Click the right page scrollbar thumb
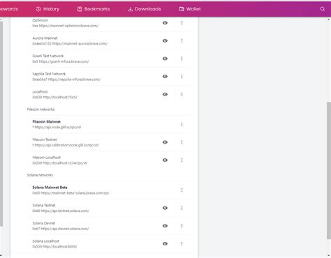Screen dimensions: 331x258 pyautogui.click(x=328, y=170)
